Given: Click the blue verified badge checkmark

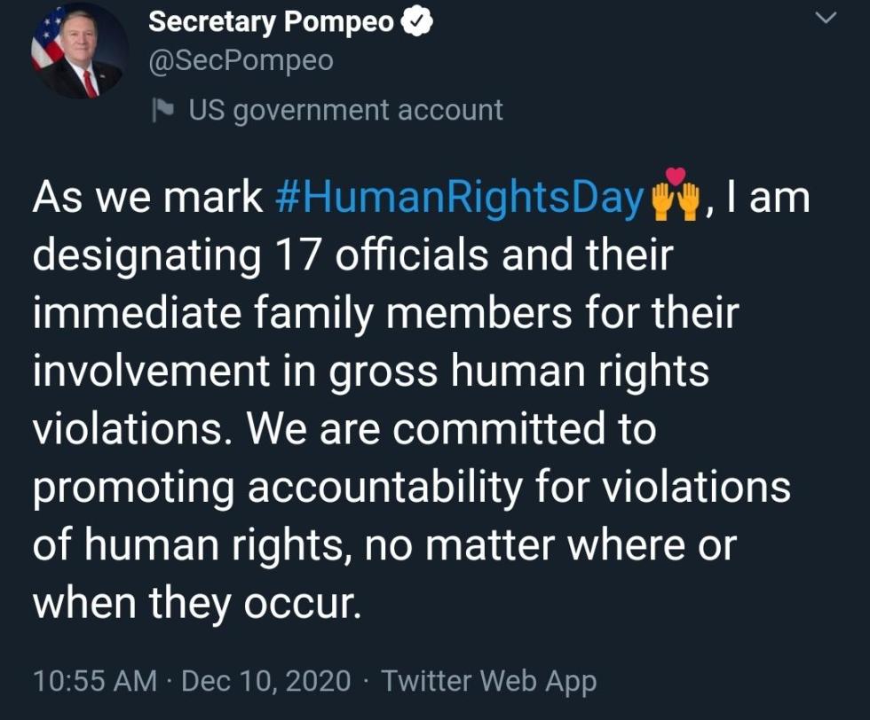Looking at the screenshot, I should [x=416, y=22].
